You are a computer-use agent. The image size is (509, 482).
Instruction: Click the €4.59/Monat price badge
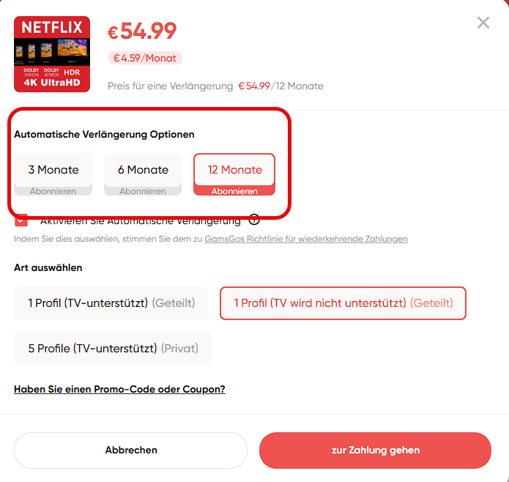145,58
